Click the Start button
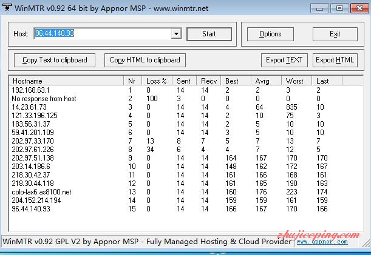371x255 pixels. (209, 34)
